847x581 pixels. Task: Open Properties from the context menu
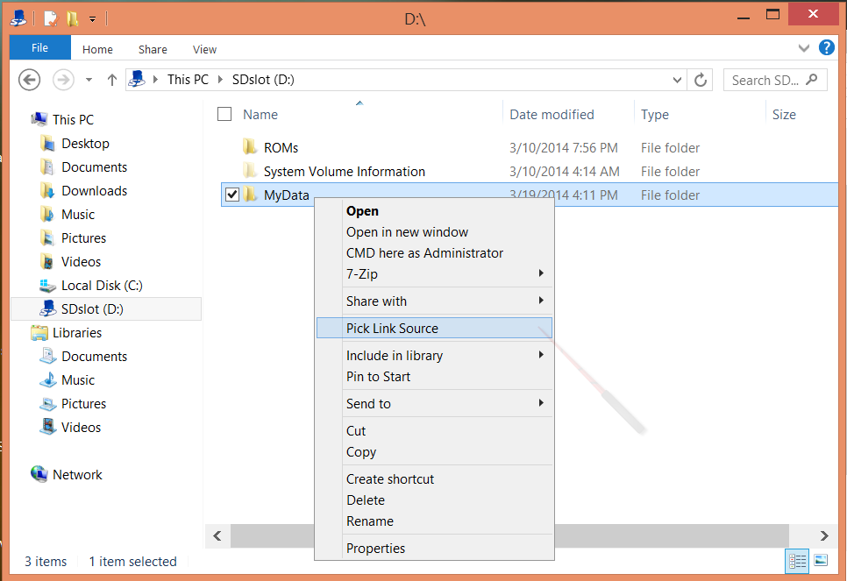coord(434,548)
